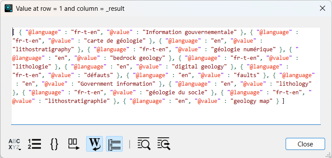332x158 pixels.
Task: Click the app icon in the title bar
Action: [9, 9]
